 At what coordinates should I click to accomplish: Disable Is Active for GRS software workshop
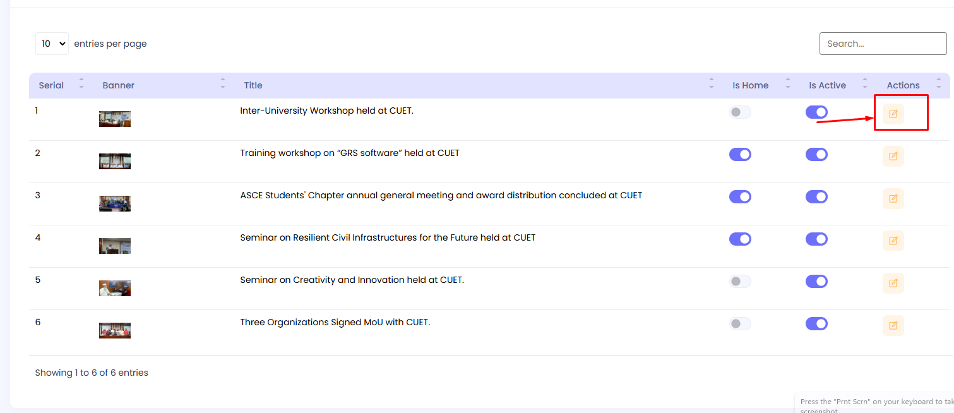coord(816,155)
